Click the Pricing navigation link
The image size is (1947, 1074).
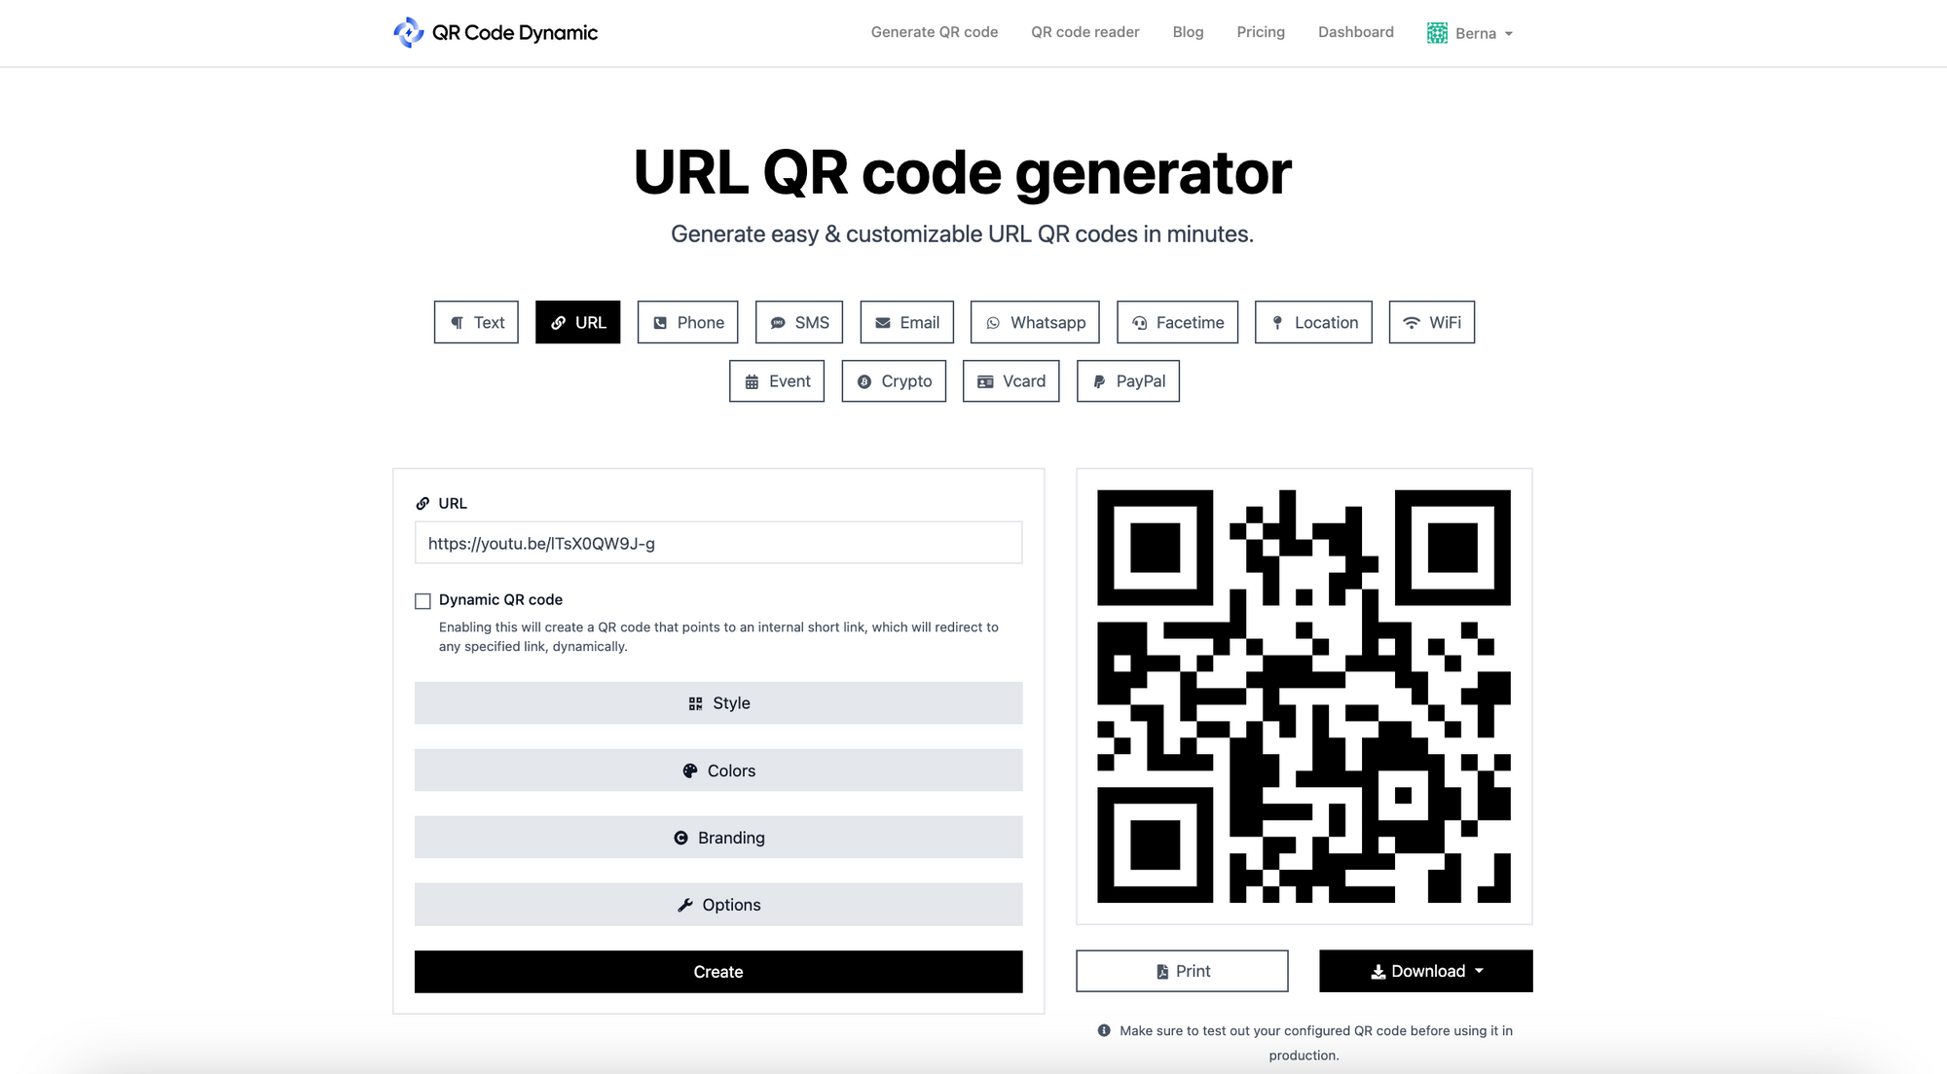(x=1260, y=32)
